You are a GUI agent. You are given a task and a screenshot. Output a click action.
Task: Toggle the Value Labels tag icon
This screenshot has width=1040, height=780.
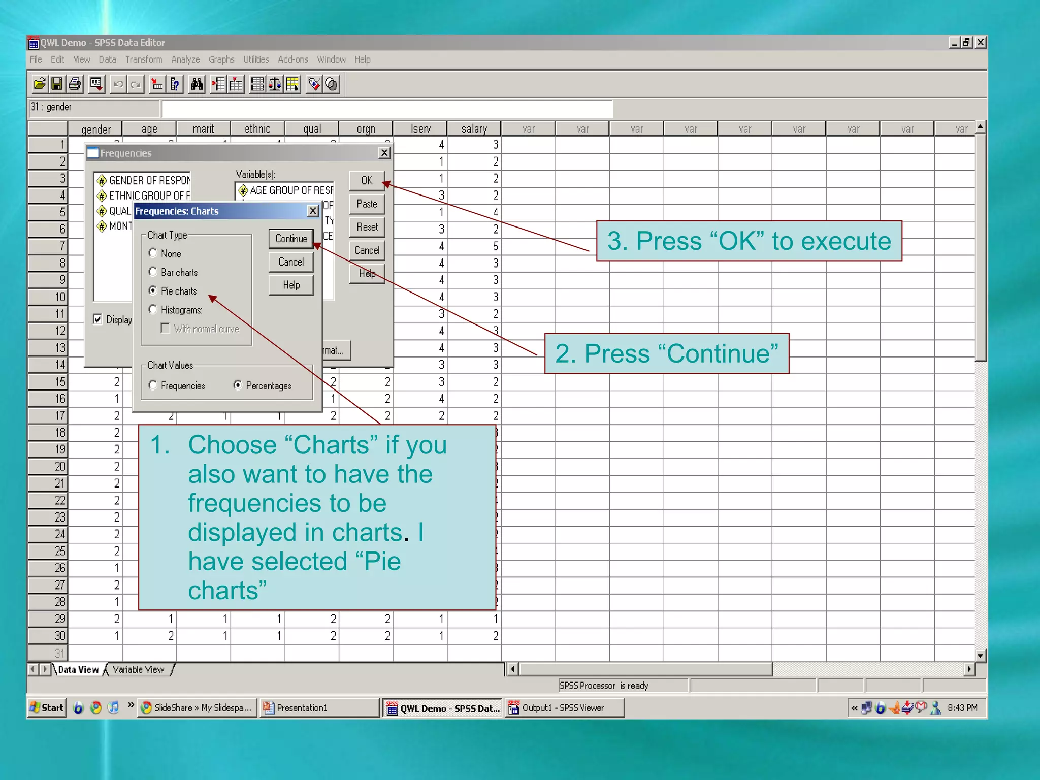click(314, 84)
